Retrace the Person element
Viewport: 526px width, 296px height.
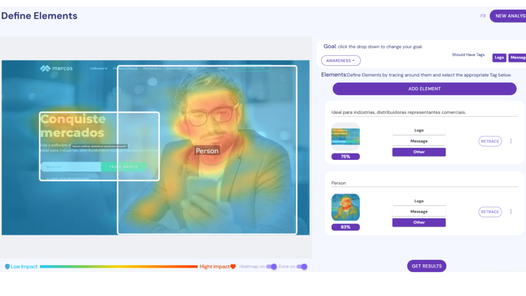[490, 211]
